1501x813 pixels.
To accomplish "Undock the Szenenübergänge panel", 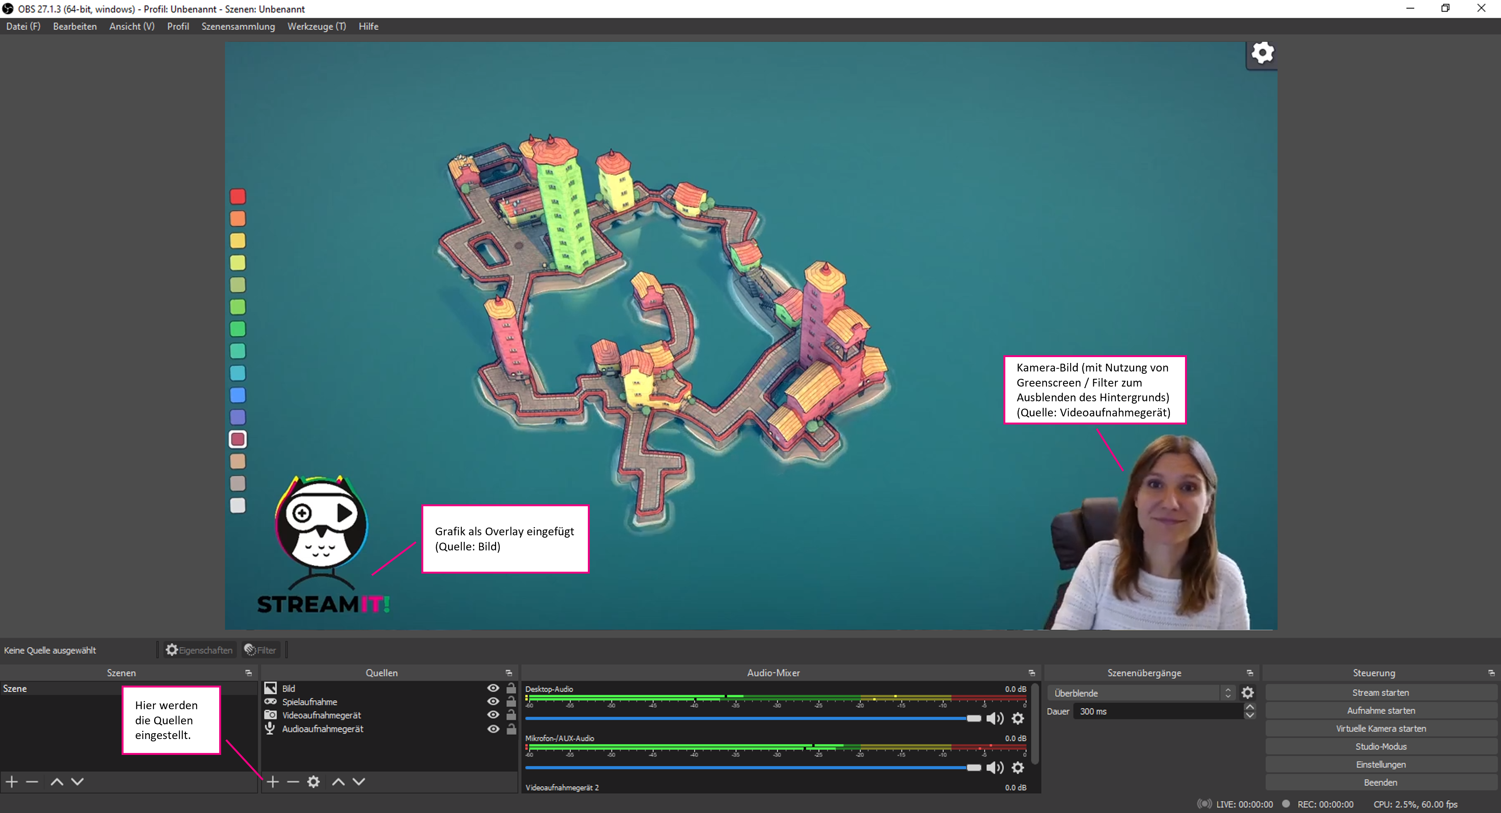I will (1250, 672).
